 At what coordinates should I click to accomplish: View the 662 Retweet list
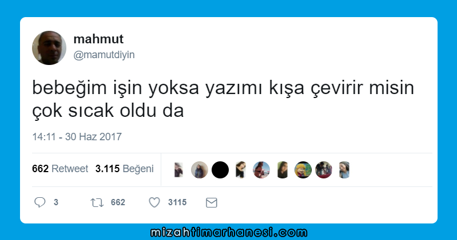pyautogui.click(x=60, y=169)
